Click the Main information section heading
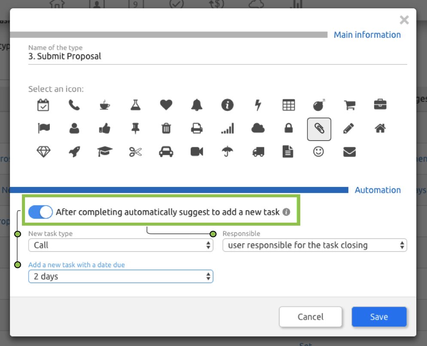The width and height of the screenshot is (427, 346). click(x=367, y=34)
